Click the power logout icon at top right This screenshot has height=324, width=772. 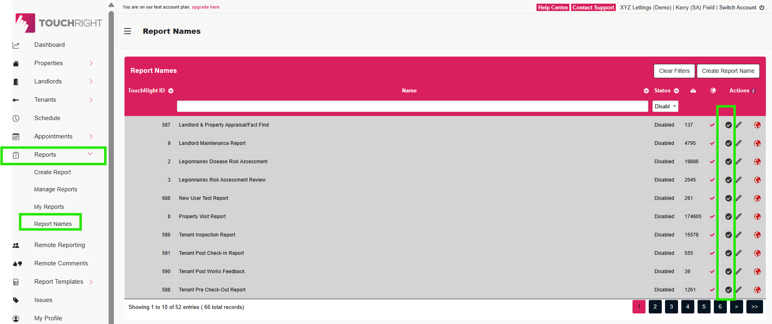762,7
